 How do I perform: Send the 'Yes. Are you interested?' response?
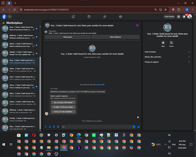click(x=63, y=102)
